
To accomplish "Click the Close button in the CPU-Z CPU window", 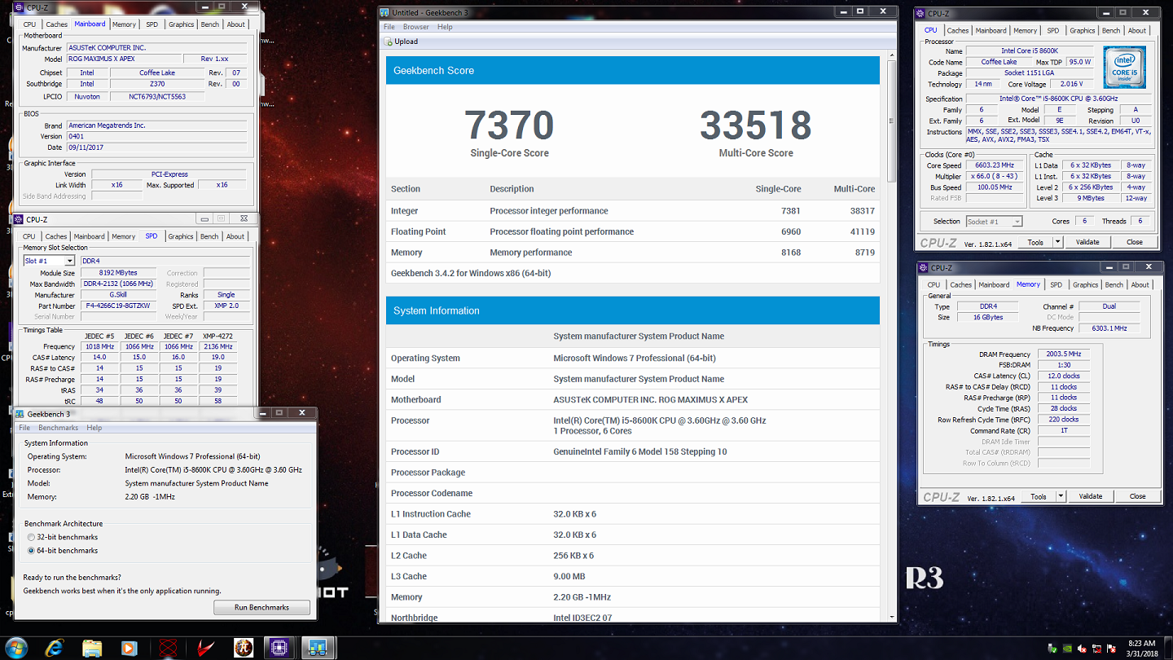I will (1135, 242).
